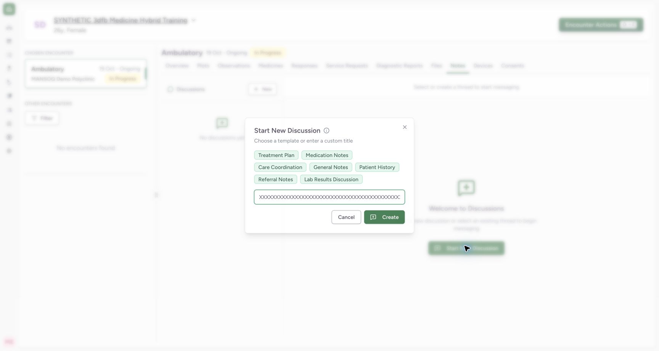Open the Devices tab
Image resolution: width=659 pixels, height=351 pixels.
click(483, 66)
